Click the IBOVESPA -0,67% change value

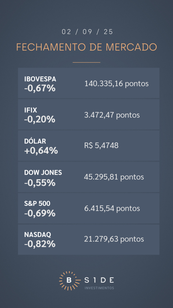click(x=40, y=88)
